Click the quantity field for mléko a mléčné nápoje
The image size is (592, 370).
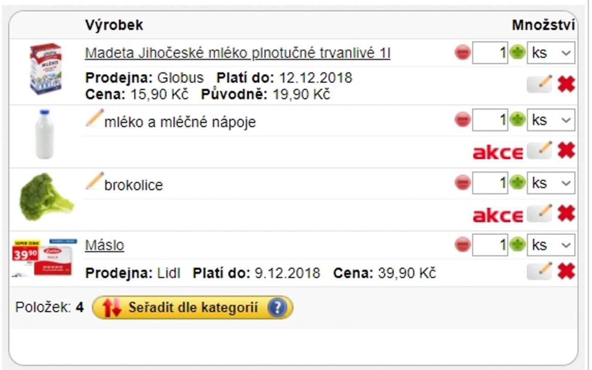pyautogui.click(x=490, y=120)
